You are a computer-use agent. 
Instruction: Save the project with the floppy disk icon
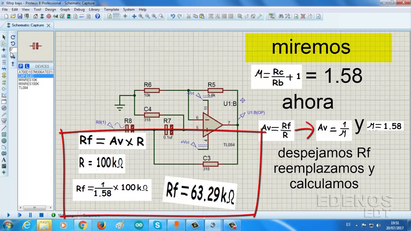(20, 16)
